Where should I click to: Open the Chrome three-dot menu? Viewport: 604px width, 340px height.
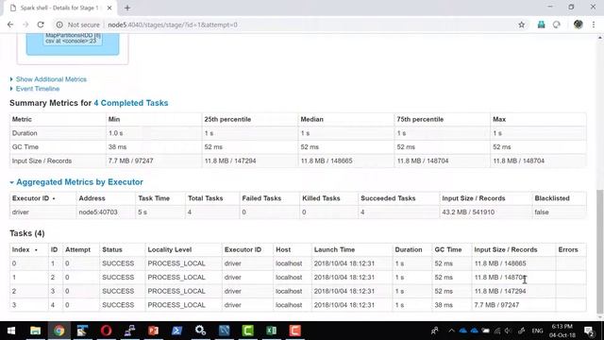pyautogui.click(x=594, y=25)
